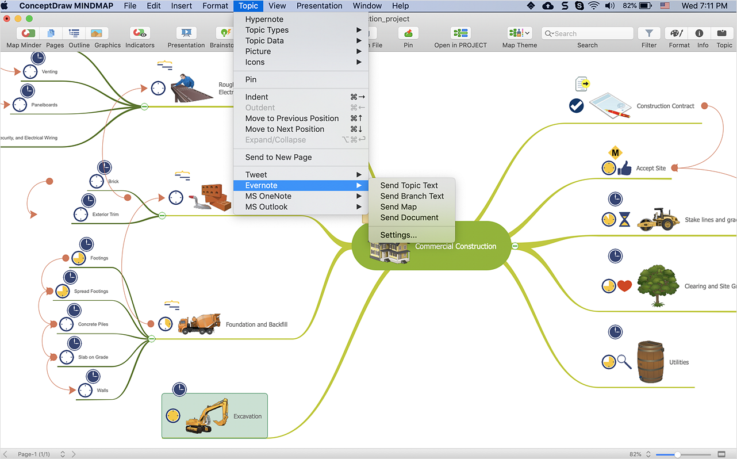Open the Graphics panel
This screenshot has height=459, width=737.
pyautogui.click(x=96, y=33)
